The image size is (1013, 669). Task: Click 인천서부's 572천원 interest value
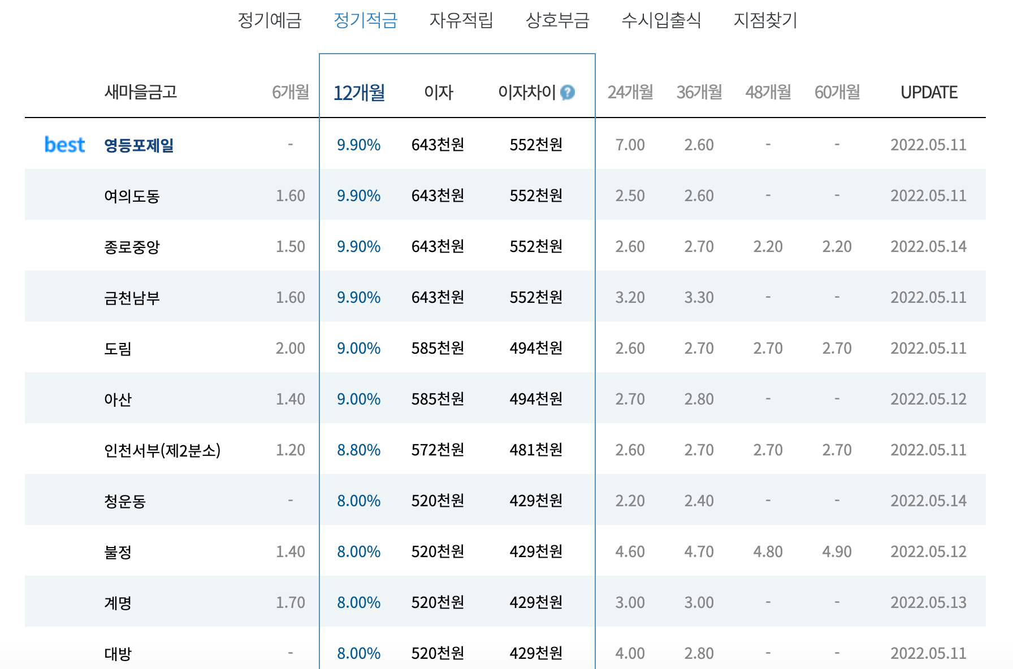point(438,450)
